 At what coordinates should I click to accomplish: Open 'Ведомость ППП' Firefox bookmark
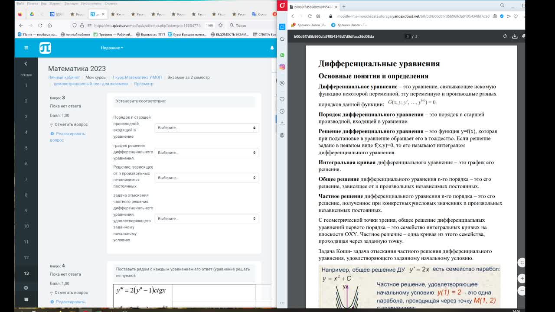tap(150, 34)
